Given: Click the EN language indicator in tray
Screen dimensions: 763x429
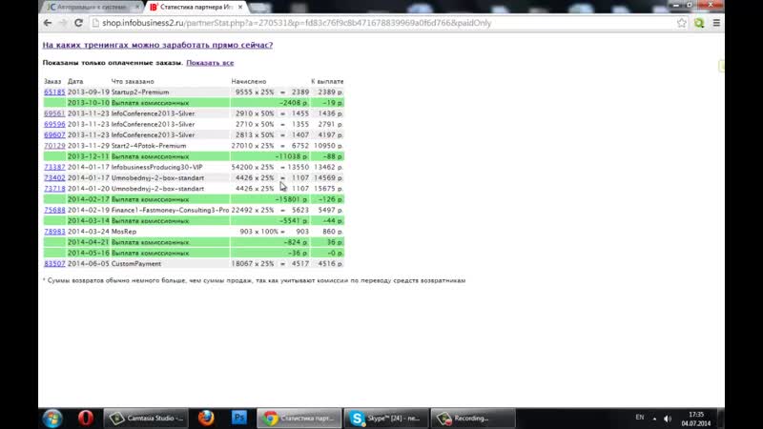Looking at the screenshot, I should (x=639, y=418).
